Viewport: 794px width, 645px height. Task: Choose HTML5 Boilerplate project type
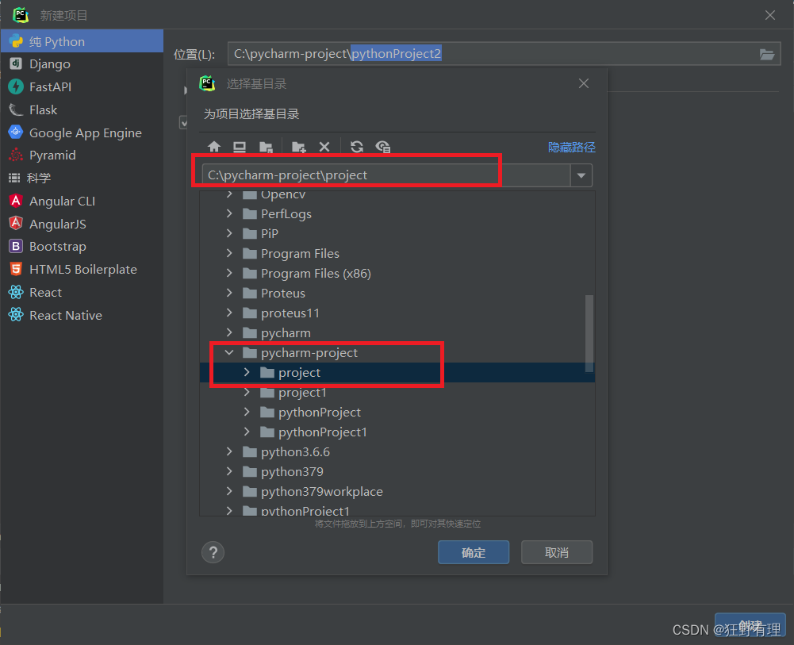pos(82,269)
